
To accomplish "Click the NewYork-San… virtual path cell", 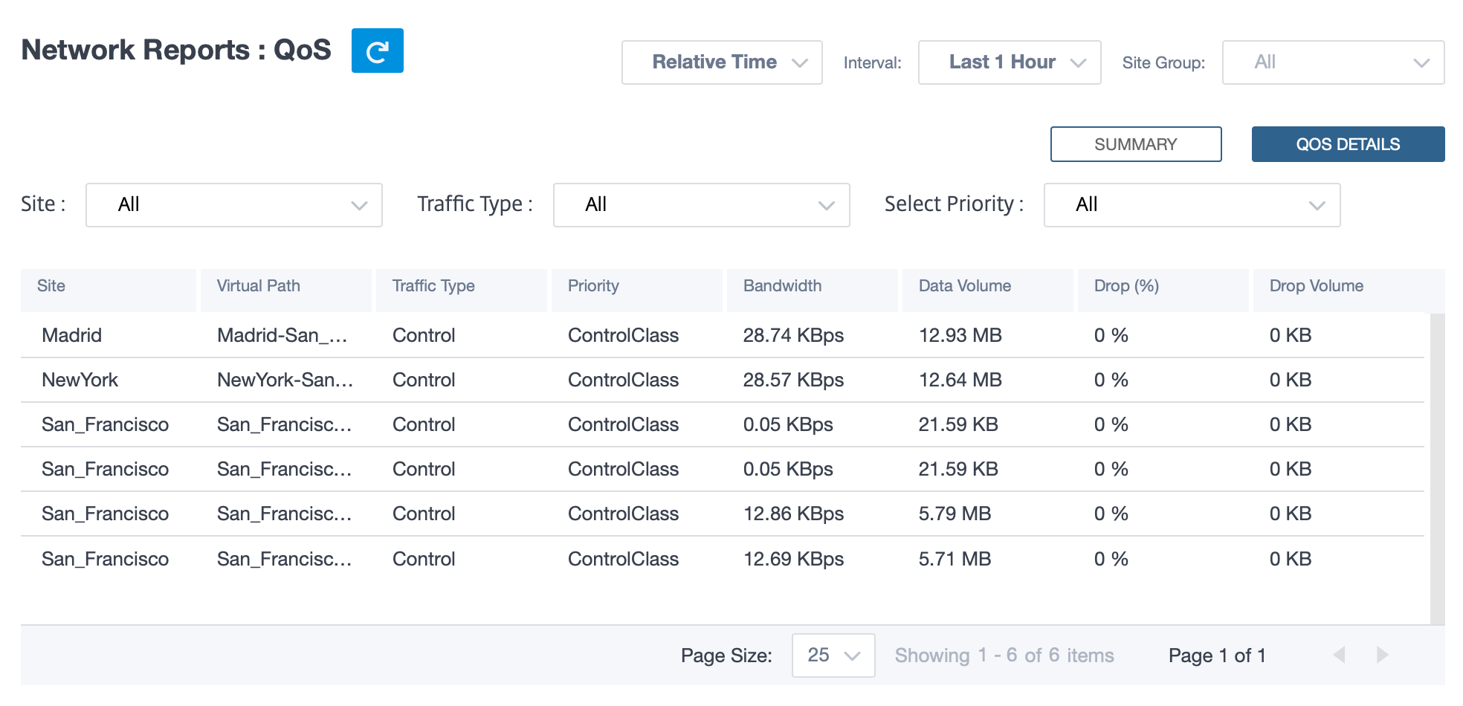I will point(285,380).
